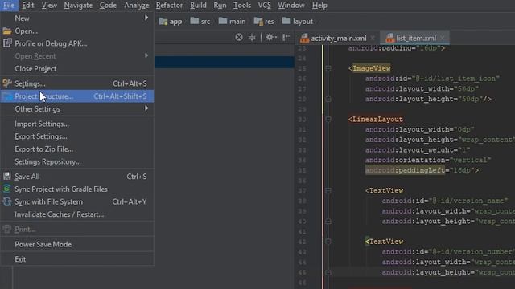Click android:paddingLeft attribute
The image size is (515, 289).
click(x=405, y=170)
